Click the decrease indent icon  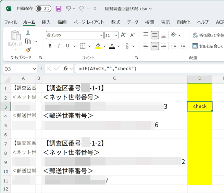pos(174,46)
